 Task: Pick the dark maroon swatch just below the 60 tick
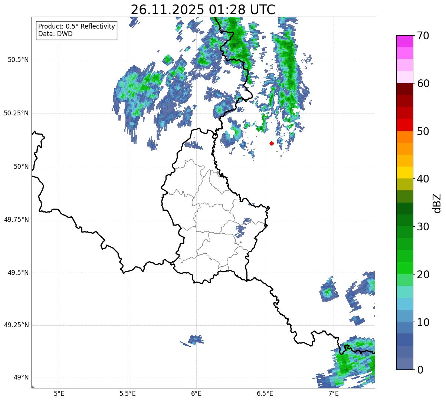tap(405, 89)
